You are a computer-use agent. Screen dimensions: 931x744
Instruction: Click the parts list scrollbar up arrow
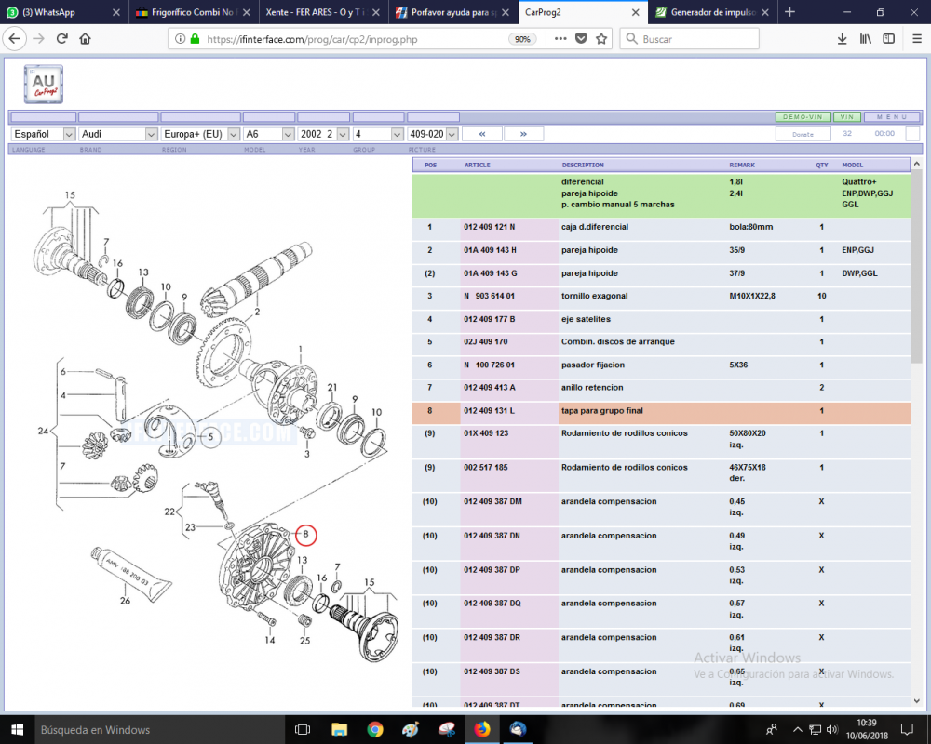click(916, 163)
